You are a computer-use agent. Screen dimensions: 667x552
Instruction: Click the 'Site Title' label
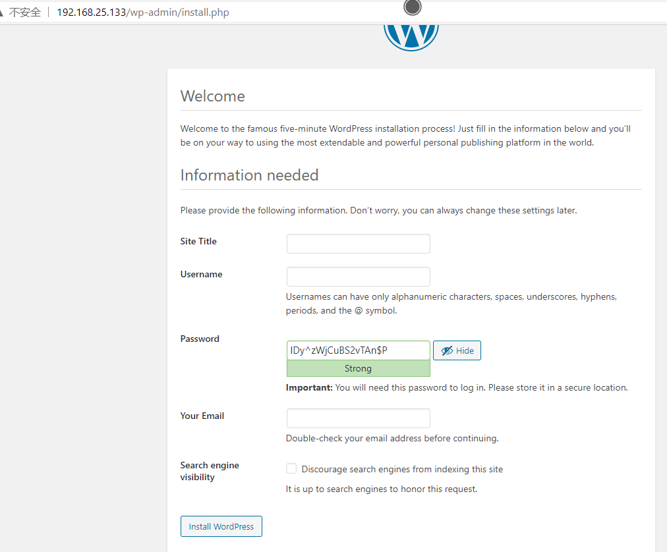pos(198,241)
